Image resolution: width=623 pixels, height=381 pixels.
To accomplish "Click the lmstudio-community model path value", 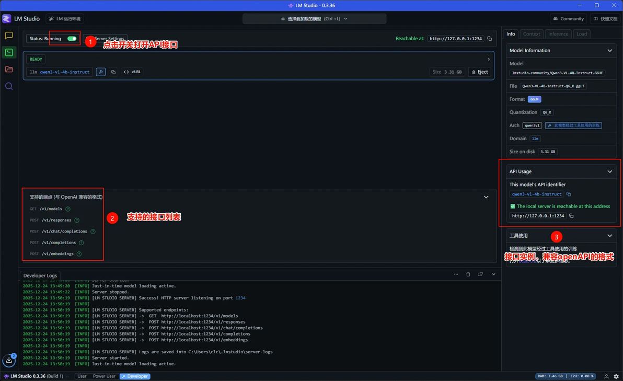I will (557, 73).
